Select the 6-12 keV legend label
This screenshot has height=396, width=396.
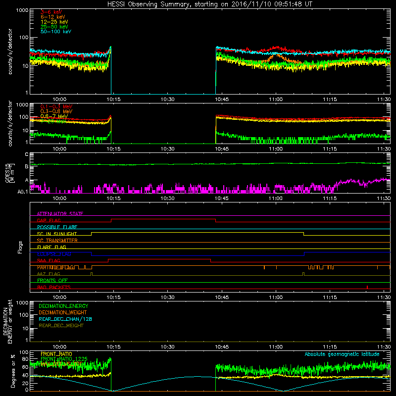pos(53,17)
